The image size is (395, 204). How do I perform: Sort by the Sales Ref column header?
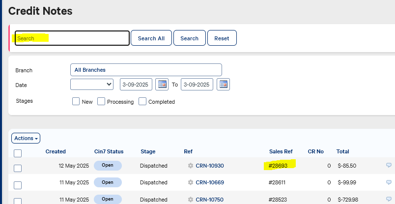(x=281, y=151)
